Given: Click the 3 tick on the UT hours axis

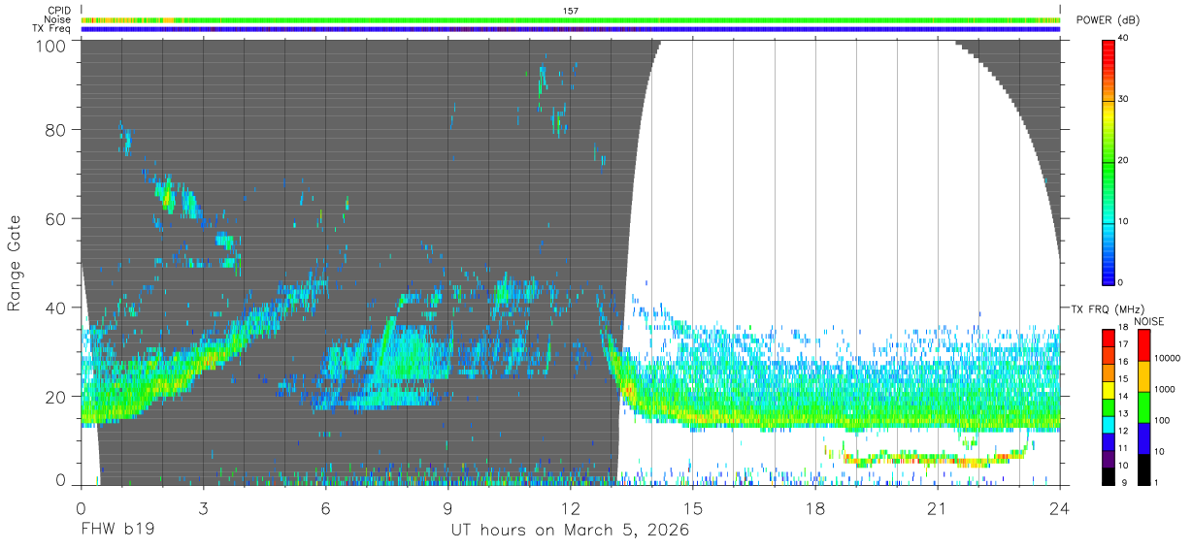Looking at the screenshot, I should tap(204, 507).
